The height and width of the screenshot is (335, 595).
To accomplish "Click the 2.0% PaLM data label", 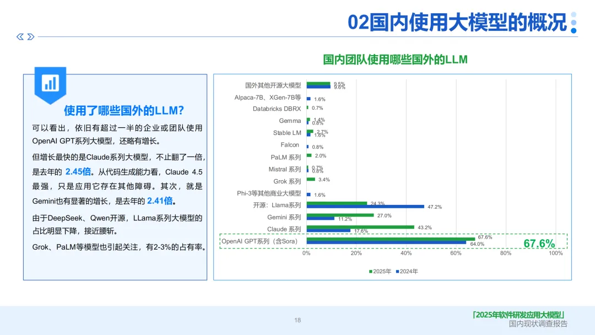I will click(320, 155).
